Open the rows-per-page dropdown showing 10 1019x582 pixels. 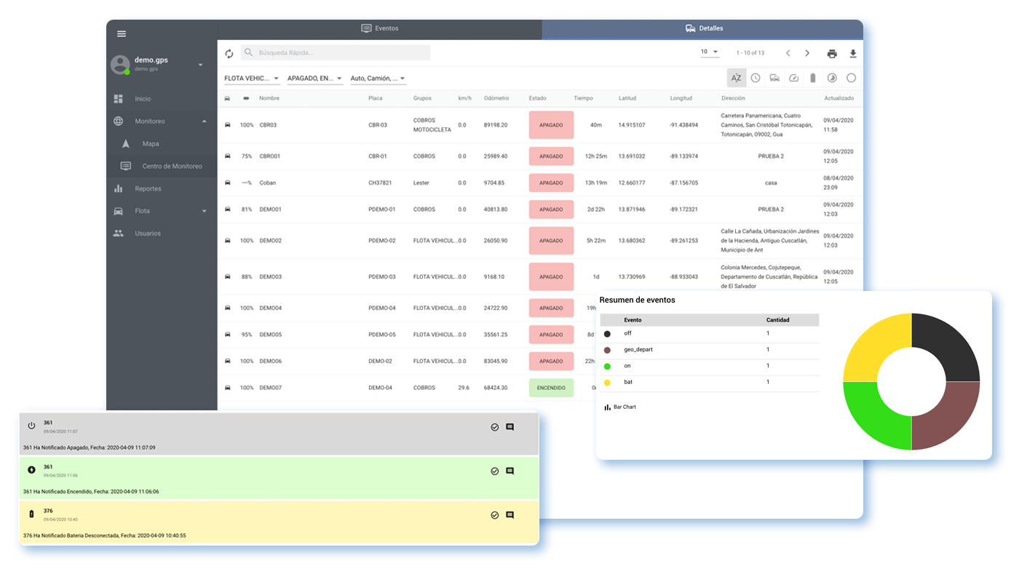tap(710, 52)
